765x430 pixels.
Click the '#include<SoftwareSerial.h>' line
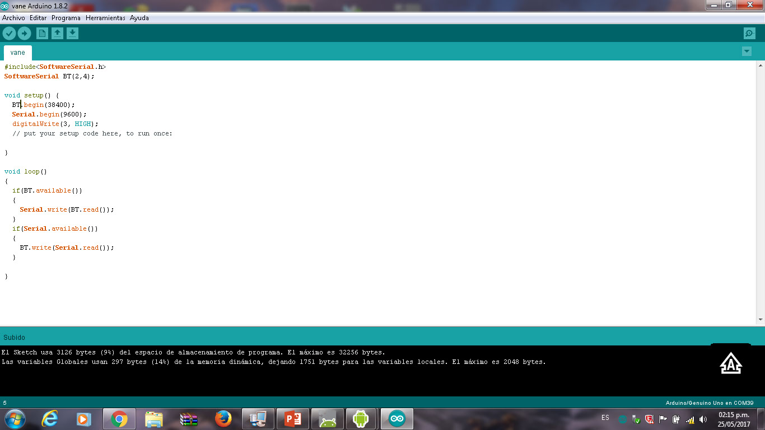point(55,67)
